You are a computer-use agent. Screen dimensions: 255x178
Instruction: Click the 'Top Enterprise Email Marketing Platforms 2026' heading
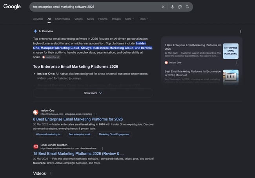click(75, 67)
